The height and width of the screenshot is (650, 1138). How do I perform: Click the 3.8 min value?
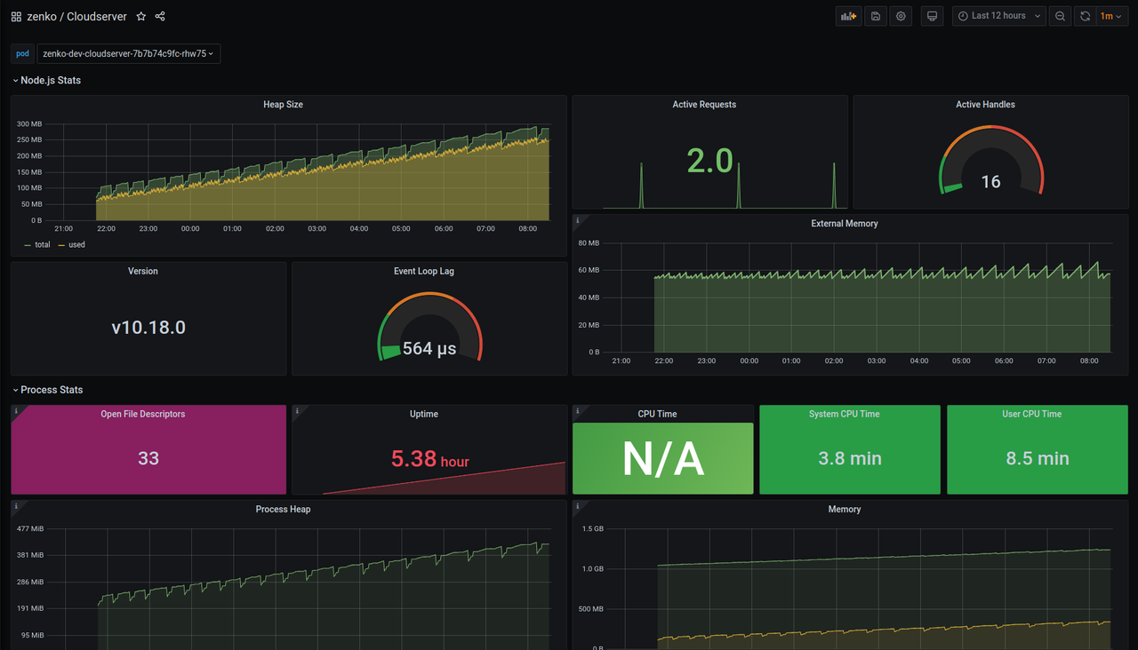850,458
